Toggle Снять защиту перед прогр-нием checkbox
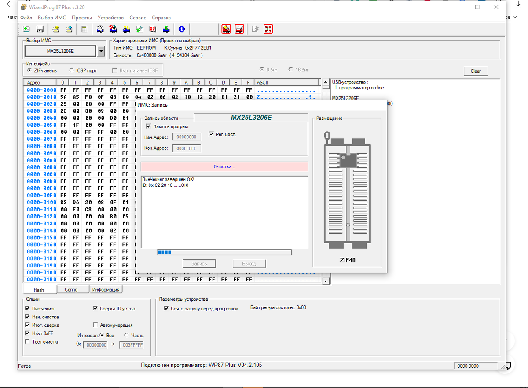 pyautogui.click(x=166, y=309)
